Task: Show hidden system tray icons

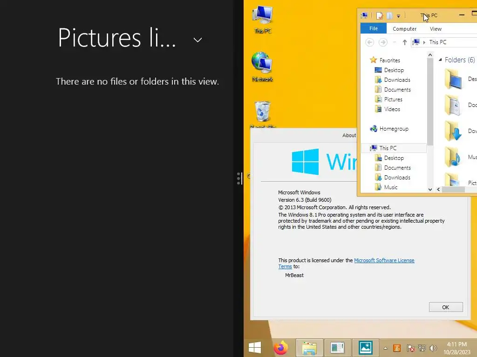Action: [x=385, y=348]
